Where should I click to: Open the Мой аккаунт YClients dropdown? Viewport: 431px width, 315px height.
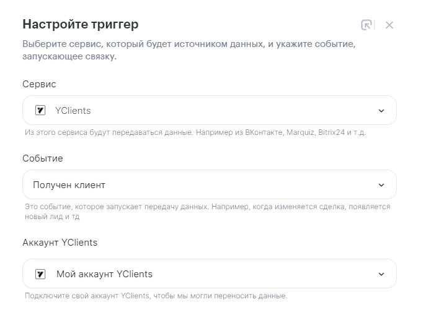pyautogui.click(x=210, y=274)
